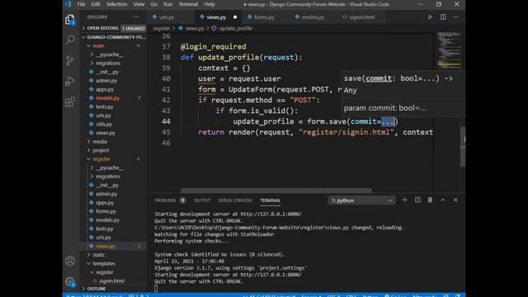Split the terminal pane

click(x=417, y=200)
